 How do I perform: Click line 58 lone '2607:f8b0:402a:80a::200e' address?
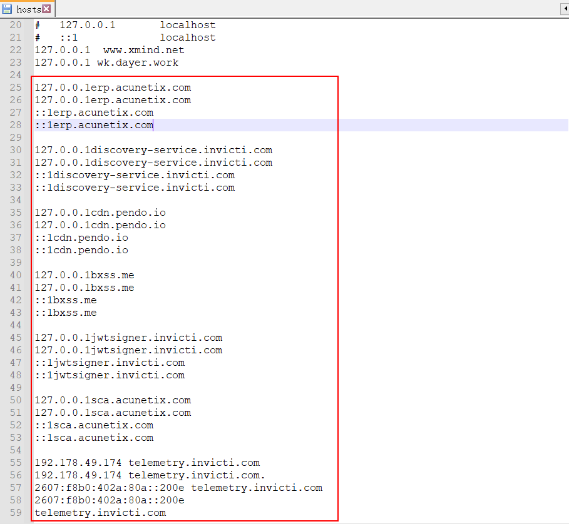tap(110, 500)
